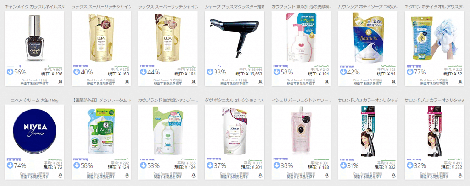Click the blue down-arrow icon beside 77%

(x=410, y=72)
